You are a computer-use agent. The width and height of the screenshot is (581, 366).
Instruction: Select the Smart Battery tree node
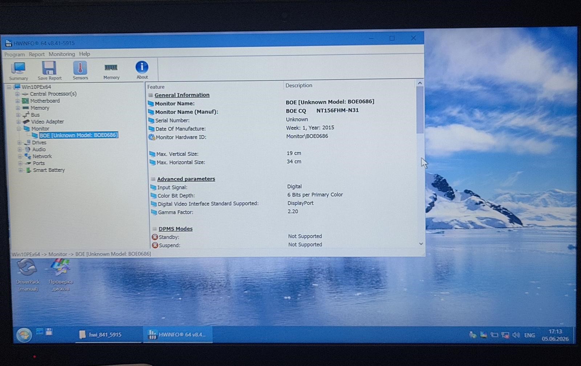click(49, 170)
